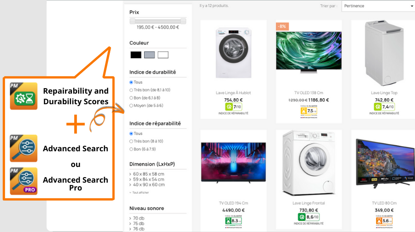Click the Advanced Search Pro module icon
Image resolution: width=415 pixels, height=232 pixels.
point(24,181)
